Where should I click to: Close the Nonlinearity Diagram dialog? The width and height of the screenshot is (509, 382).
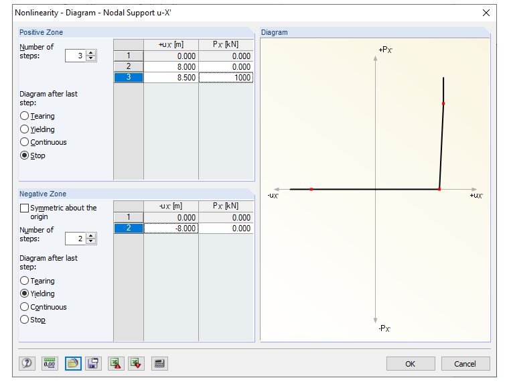pos(486,13)
